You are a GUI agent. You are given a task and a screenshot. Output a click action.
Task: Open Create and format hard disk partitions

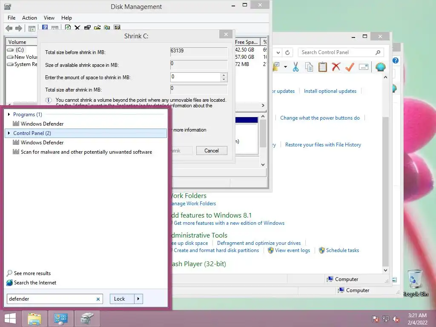coord(216,250)
